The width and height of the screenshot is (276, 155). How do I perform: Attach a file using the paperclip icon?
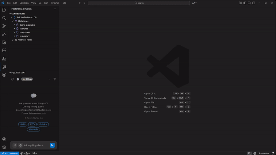click(x=15, y=145)
